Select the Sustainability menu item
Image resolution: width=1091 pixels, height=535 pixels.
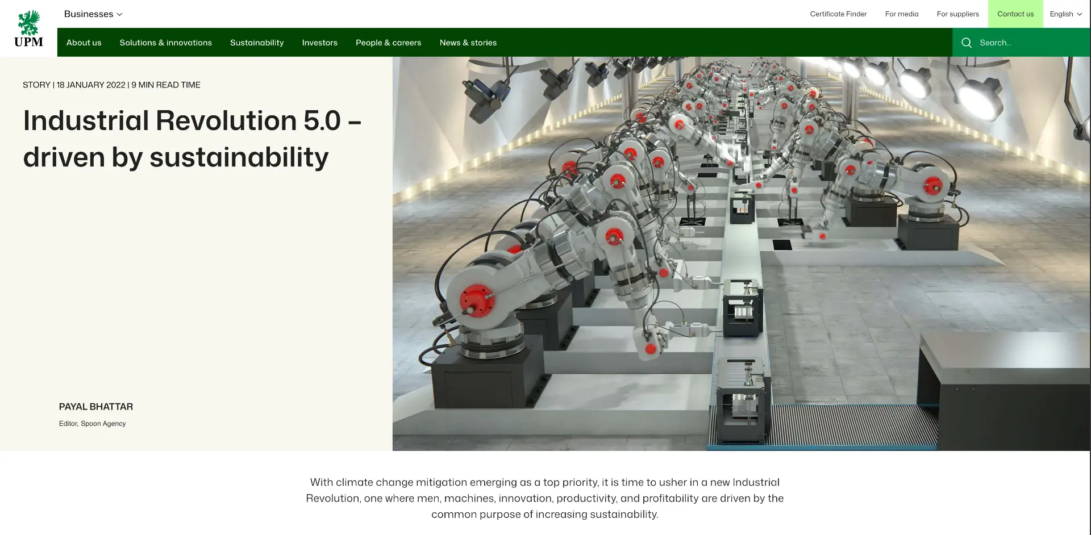click(x=257, y=43)
